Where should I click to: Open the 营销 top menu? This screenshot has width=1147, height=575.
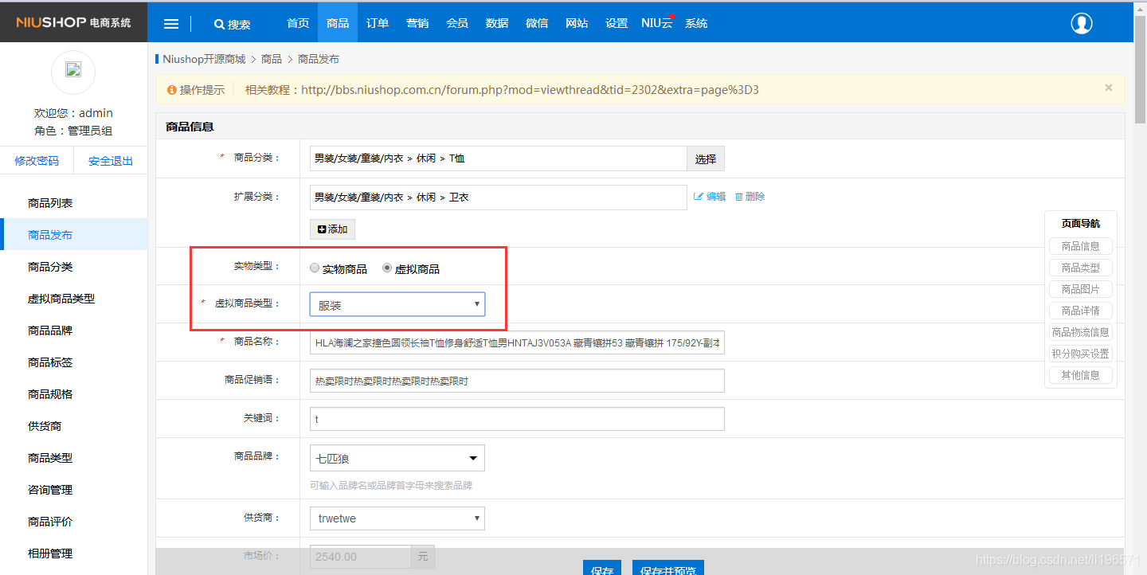(x=417, y=24)
